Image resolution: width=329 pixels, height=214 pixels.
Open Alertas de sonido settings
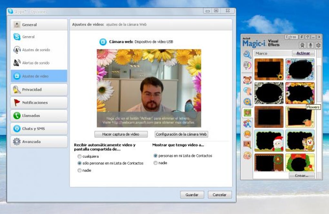coord(39,63)
